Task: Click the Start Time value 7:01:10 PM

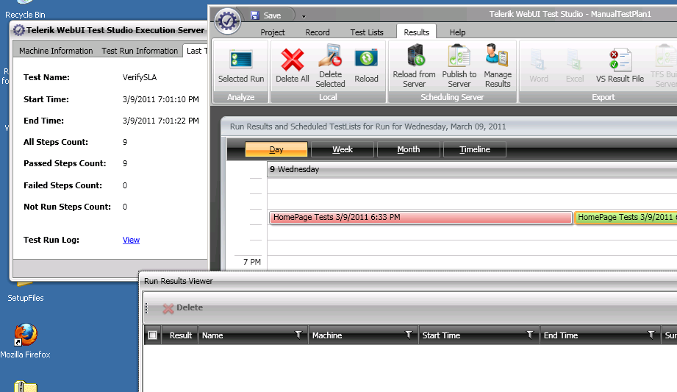Action: coord(161,99)
